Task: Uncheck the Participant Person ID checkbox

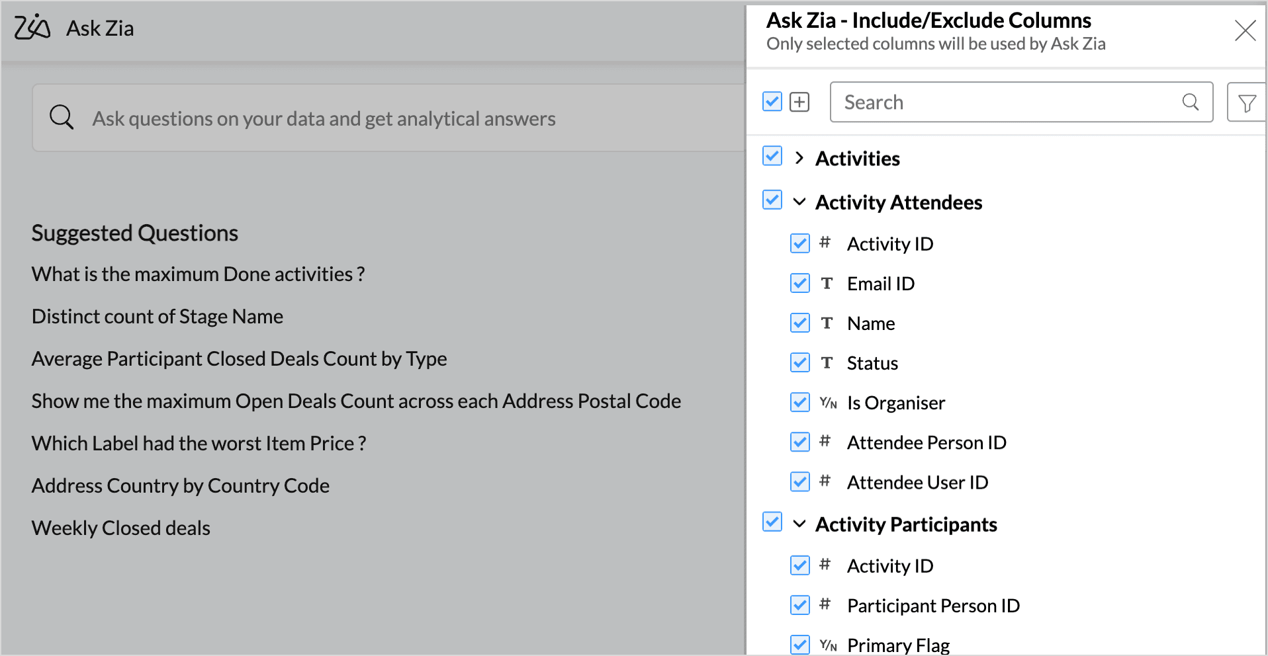Action: tap(800, 605)
